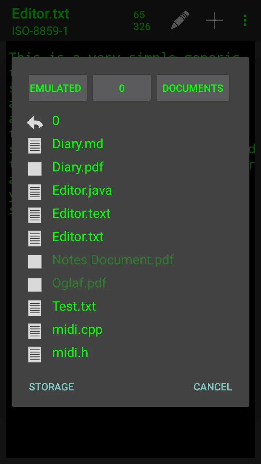
Task: Click the back arrow to parent folder
Action: tap(35, 122)
